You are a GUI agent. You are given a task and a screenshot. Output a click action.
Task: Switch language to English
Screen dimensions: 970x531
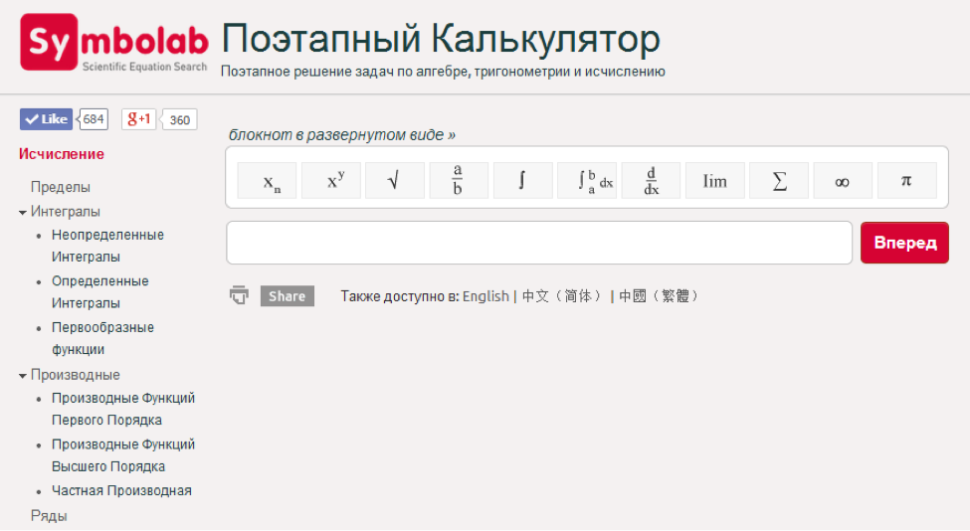pyautogui.click(x=485, y=296)
